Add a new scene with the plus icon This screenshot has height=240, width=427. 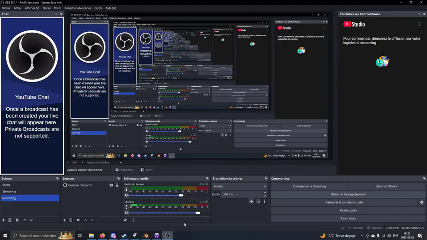(3, 220)
